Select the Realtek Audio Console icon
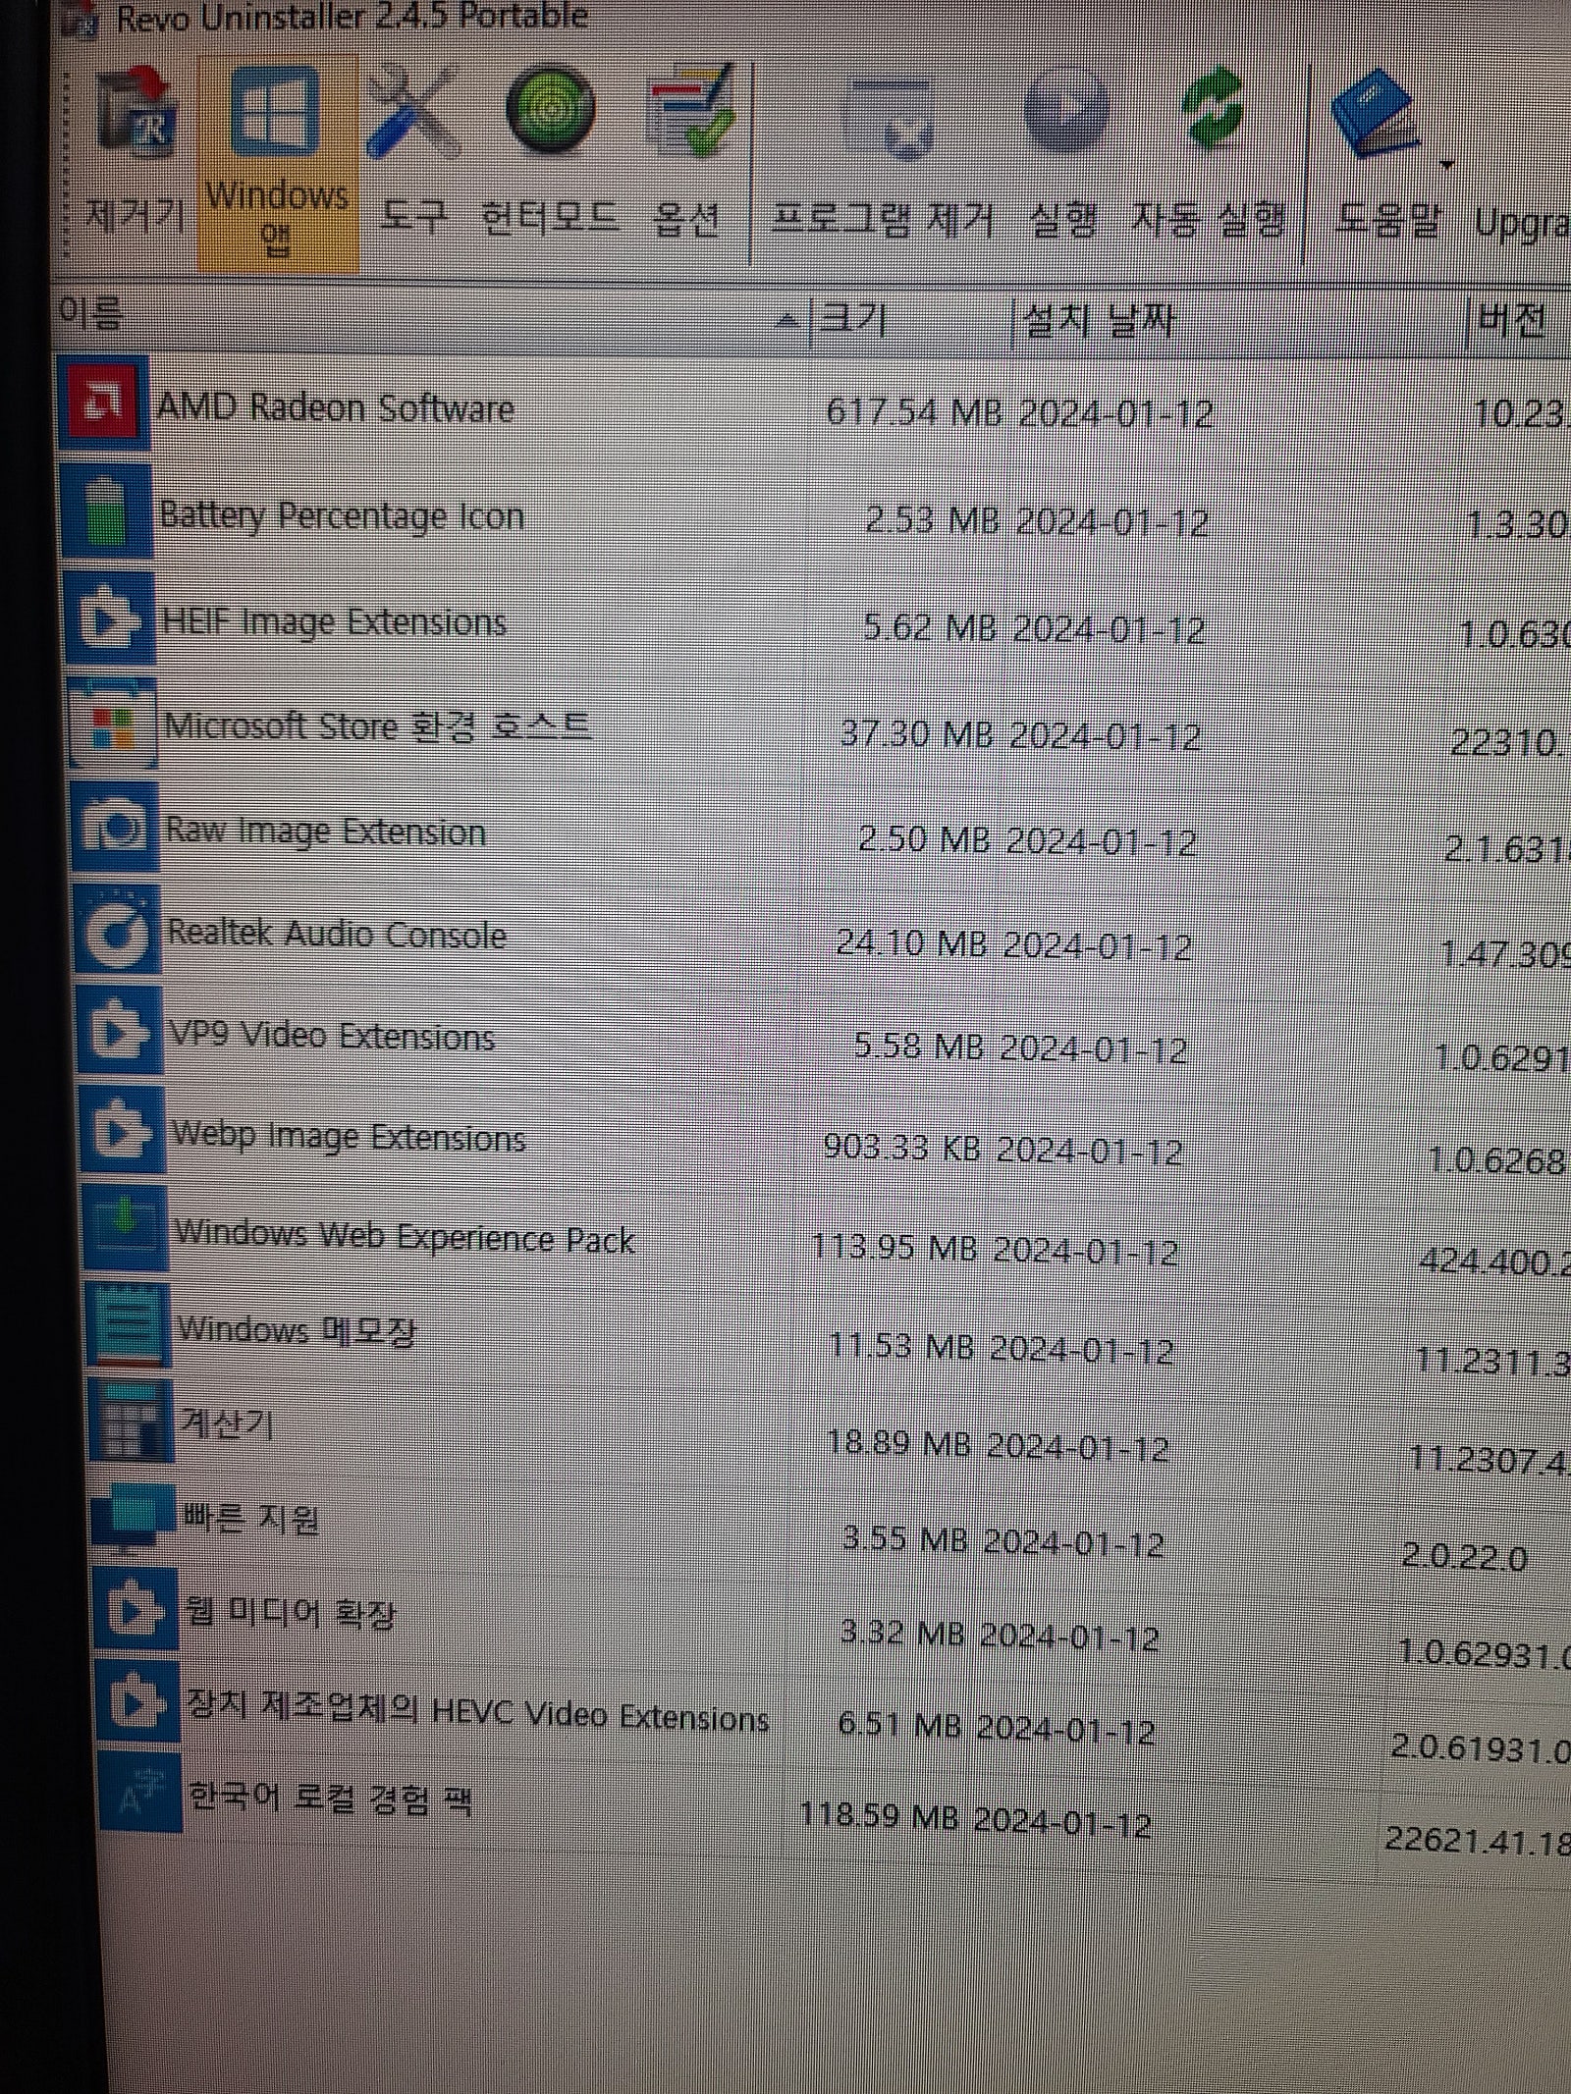The image size is (1571, 2094). [119, 931]
